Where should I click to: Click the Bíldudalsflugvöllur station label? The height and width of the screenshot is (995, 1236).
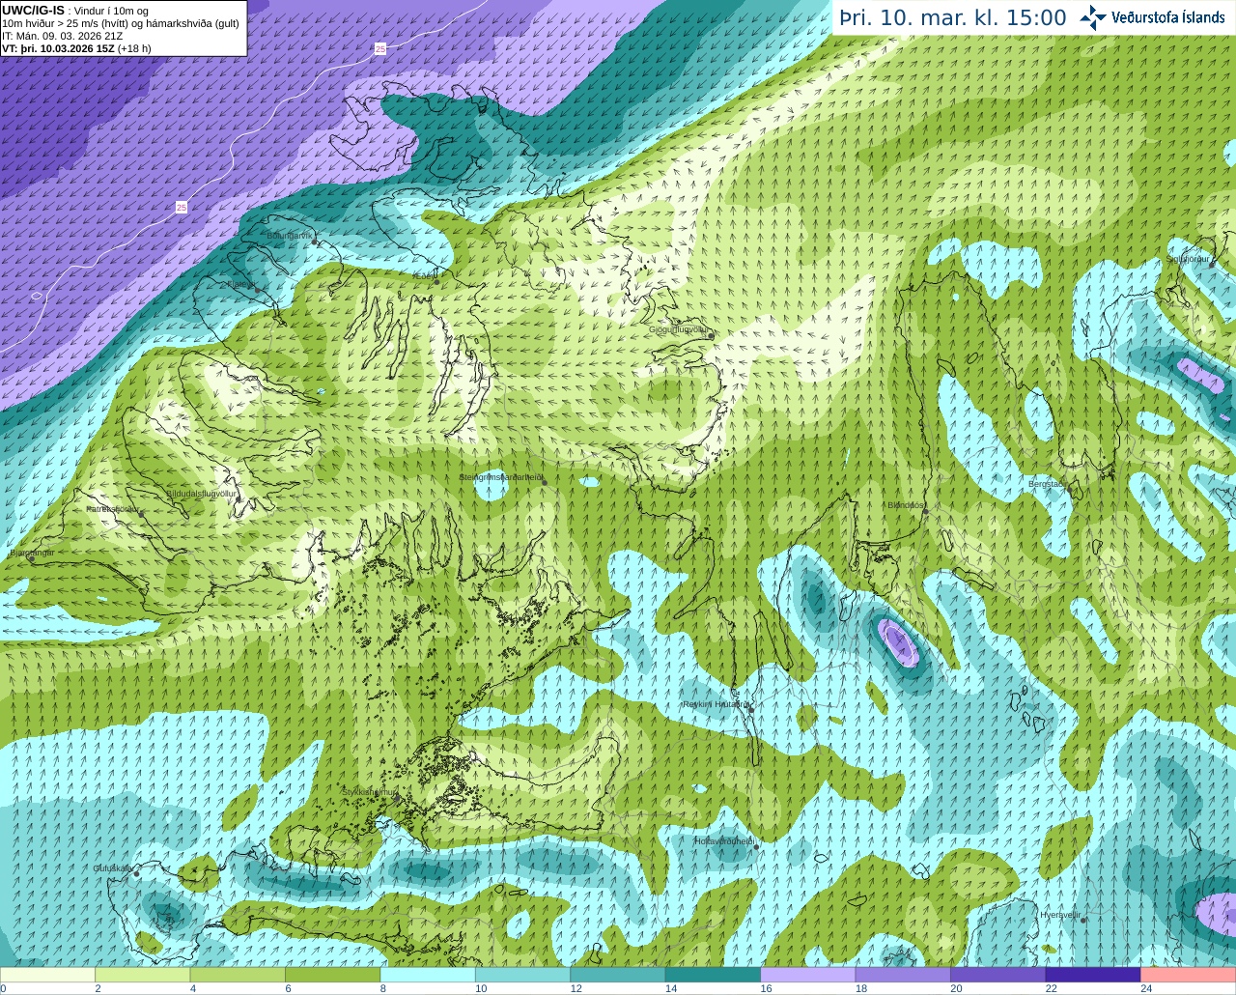click(x=202, y=493)
